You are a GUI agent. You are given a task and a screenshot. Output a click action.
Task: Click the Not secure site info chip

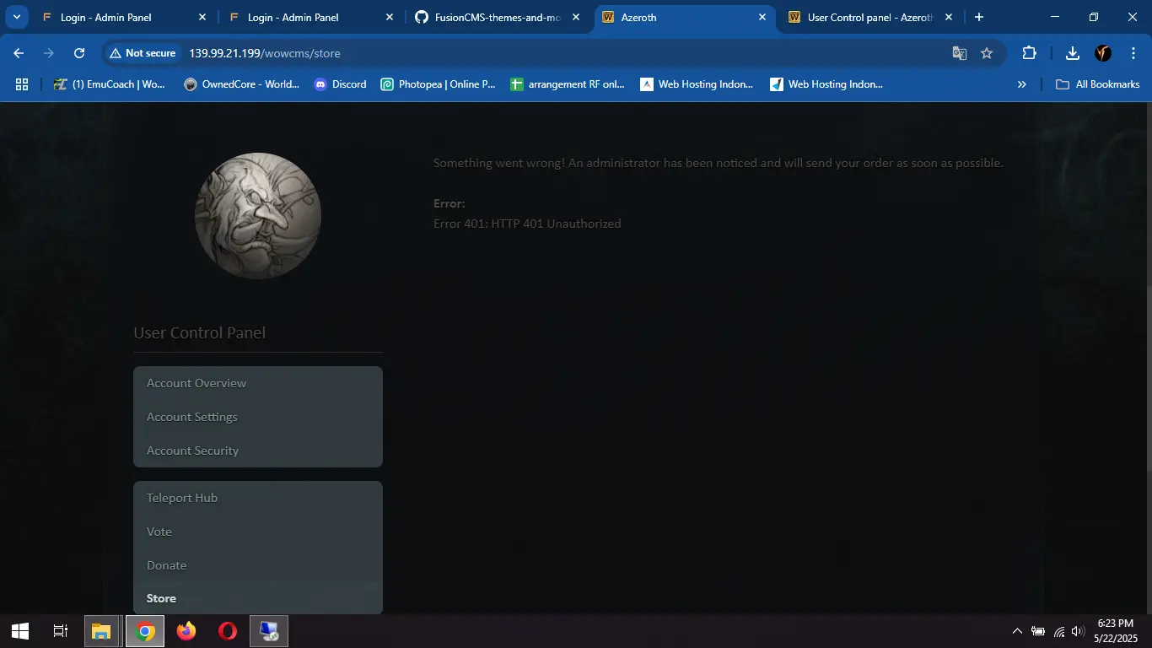coord(143,53)
